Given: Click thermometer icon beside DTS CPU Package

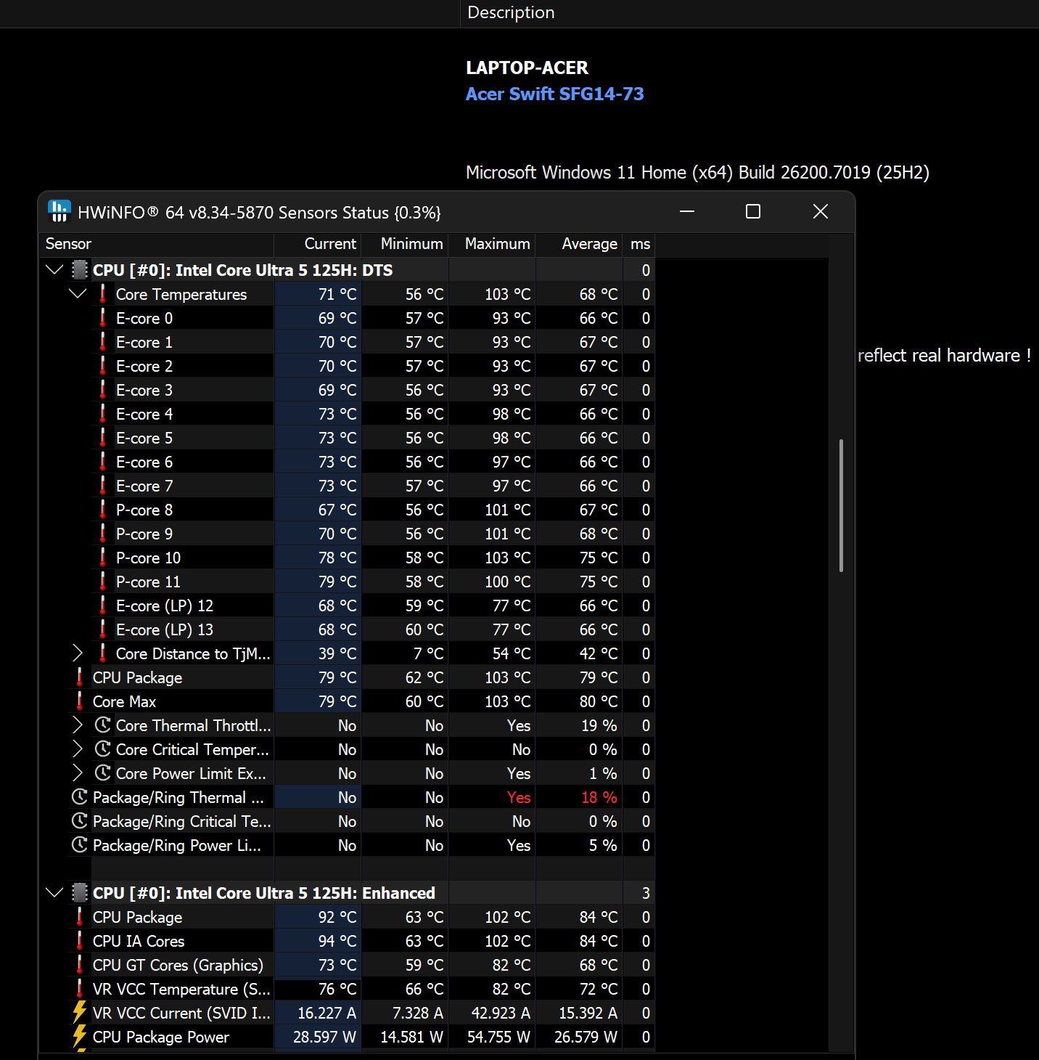Looking at the screenshot, I should point(79,677).
